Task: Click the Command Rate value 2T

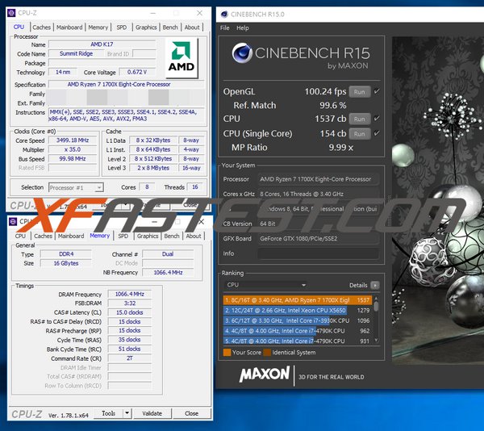Action: [x=130, y=358]
